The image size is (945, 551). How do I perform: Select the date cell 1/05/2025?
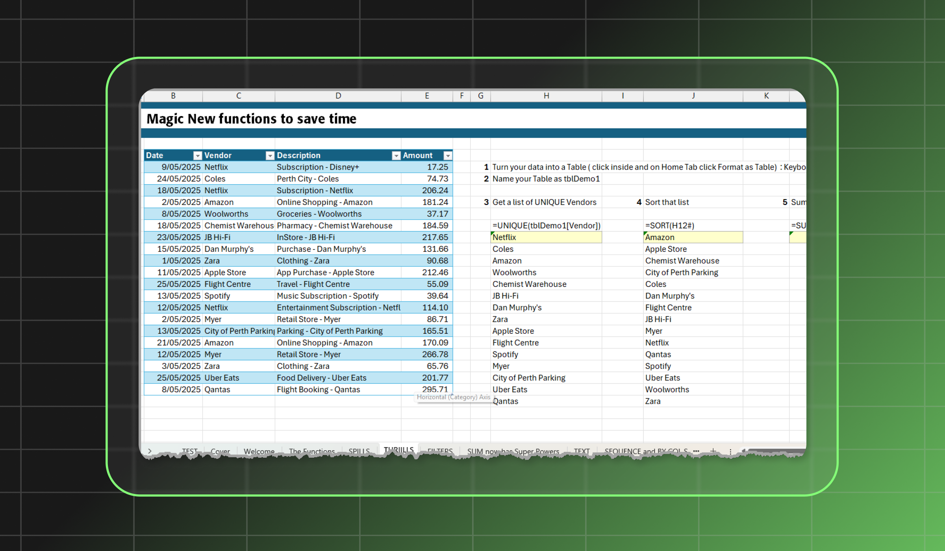[x=173, y=261]
